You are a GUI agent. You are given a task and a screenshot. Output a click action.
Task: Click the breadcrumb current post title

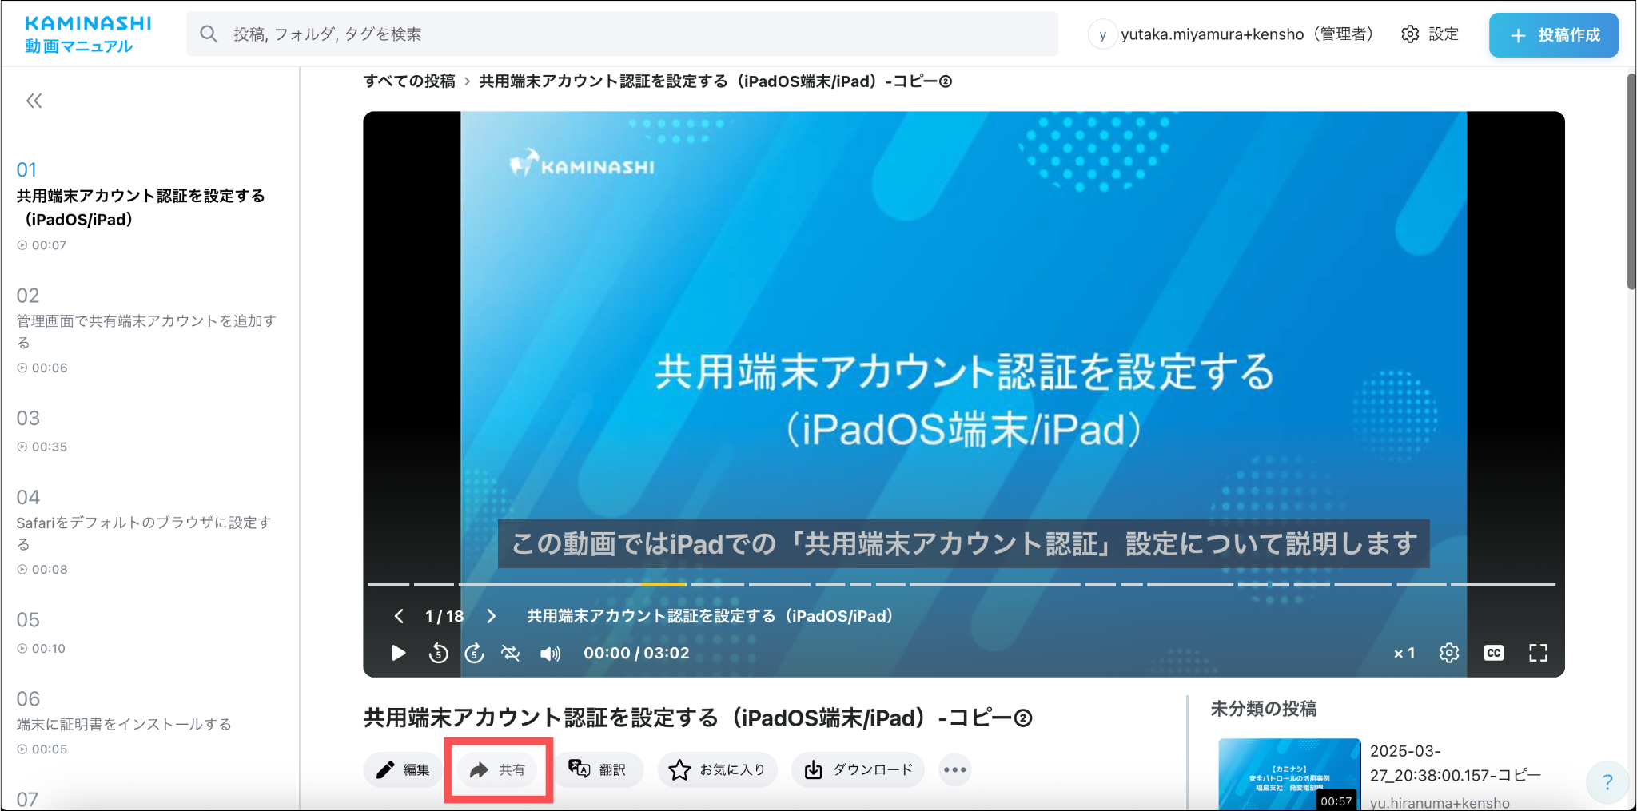(x=715, y=81)
